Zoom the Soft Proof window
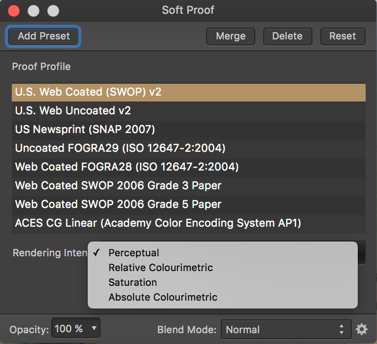 (x=53, y=10)
